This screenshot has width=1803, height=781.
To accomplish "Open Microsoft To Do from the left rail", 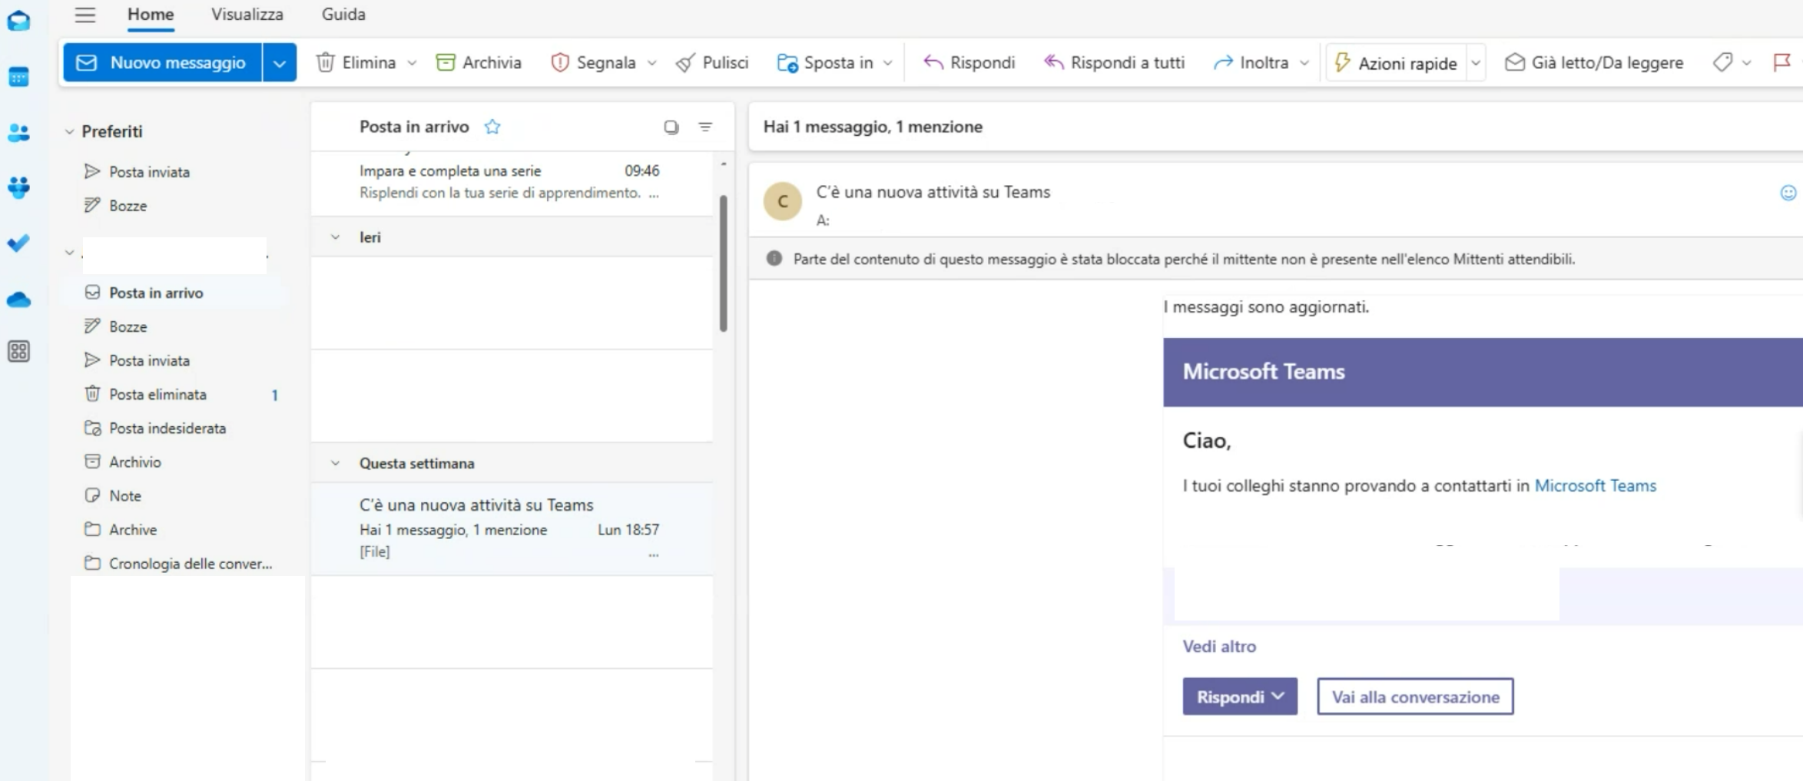I will tap(19, 243).
